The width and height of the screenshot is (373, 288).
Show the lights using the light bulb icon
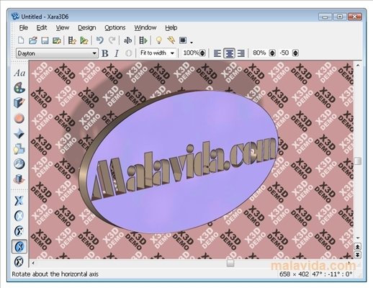(158, 40)
